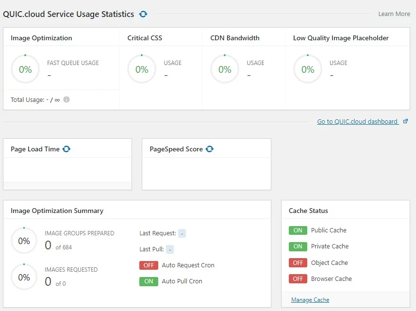Open the Learn More link
Viewport: 416px width, 311px height.
[394, 14]
